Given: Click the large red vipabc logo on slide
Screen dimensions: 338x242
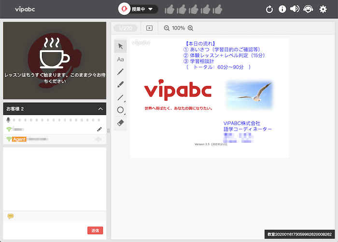Looking at the screenshot, I should 178,90.
